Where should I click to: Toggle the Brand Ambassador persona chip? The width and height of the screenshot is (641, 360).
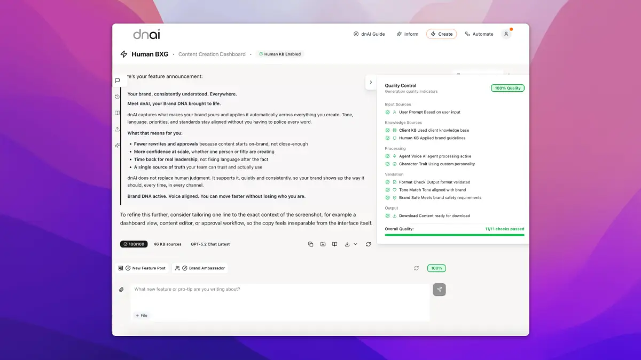[x=200, y=268]
